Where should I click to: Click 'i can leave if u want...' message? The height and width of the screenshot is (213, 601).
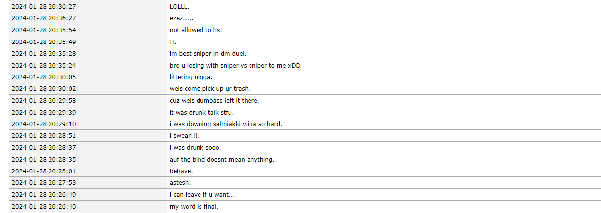[x=202, y=195]
